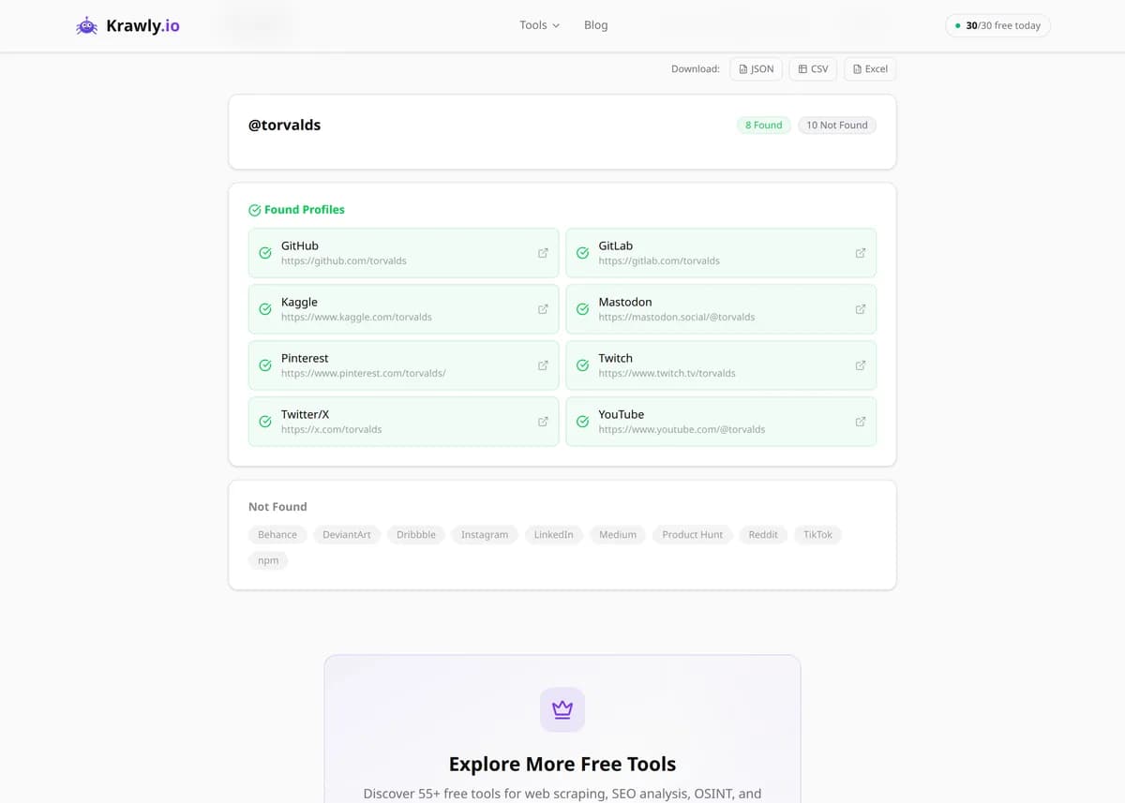The height and width of the screenshot is (803, 1125).
Task: Open the https://x.com/torvalds URL
Action: click(332, 429)
